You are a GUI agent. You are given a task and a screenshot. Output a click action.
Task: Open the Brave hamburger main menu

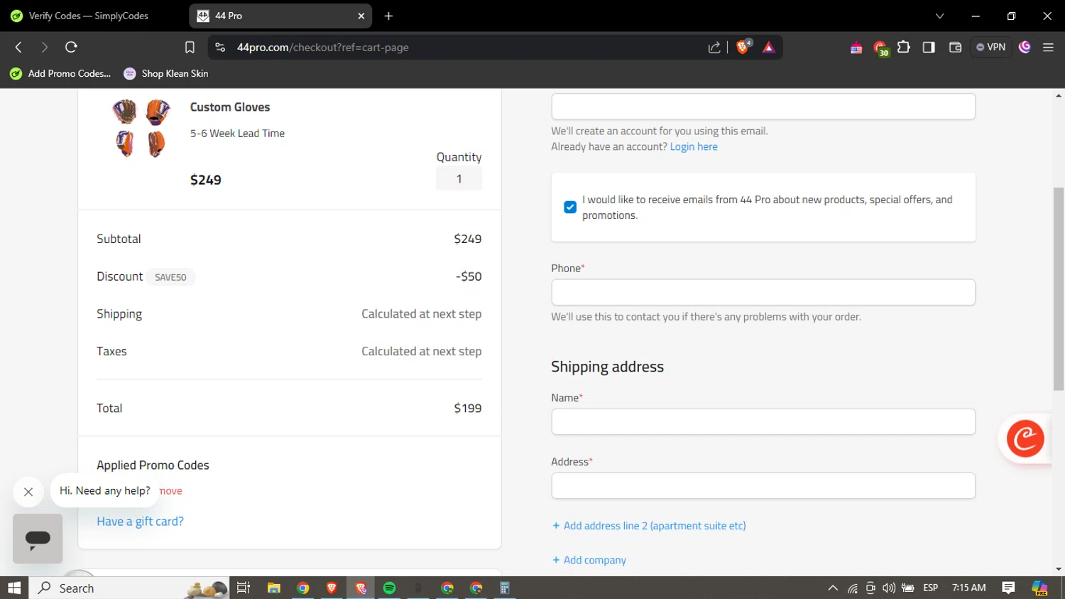tap(1048, 47)
